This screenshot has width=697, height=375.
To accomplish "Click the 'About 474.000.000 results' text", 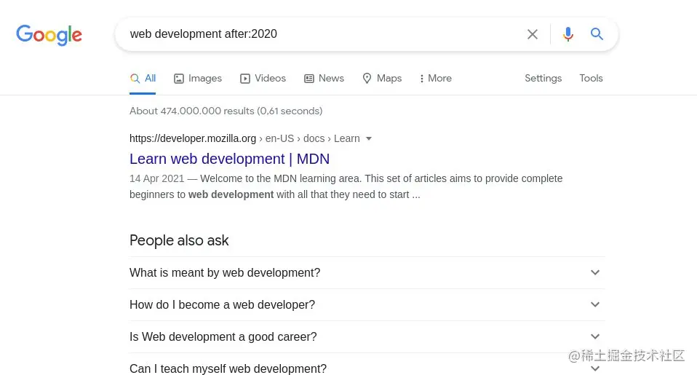I will click(x=226, y=111).
